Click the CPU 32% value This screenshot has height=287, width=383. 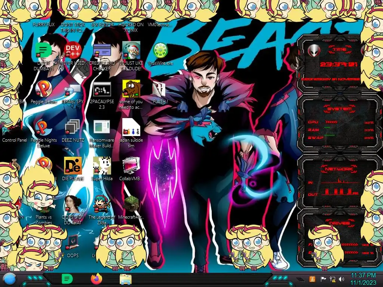tap(368, 123)
